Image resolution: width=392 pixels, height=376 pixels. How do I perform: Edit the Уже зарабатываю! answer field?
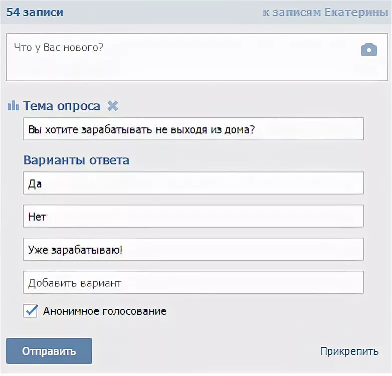(193, 249)
